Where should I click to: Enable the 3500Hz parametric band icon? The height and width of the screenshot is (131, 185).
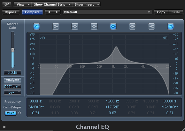pos(132,26)
